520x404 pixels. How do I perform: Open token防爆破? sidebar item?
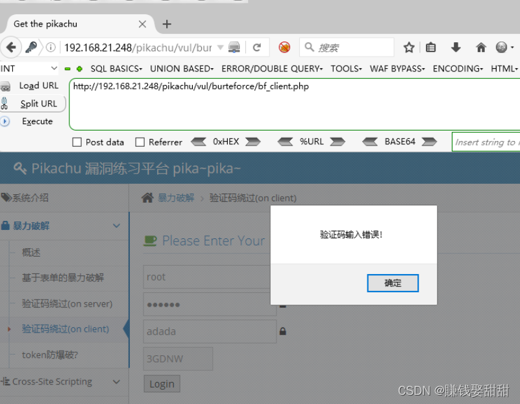50,355
